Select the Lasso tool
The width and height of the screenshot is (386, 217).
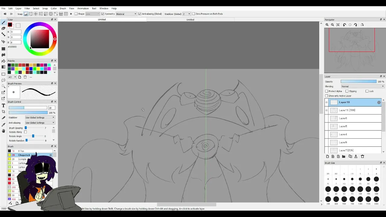tap(3, 80)
